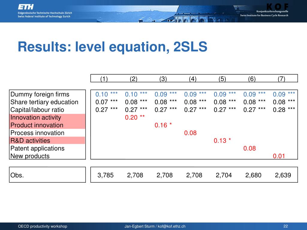
Task: Click the blue 0.10 value in column (2)
Action: tap(131, 94)
